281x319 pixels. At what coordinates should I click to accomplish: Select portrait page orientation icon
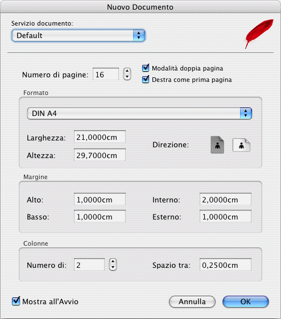point(217,145)
